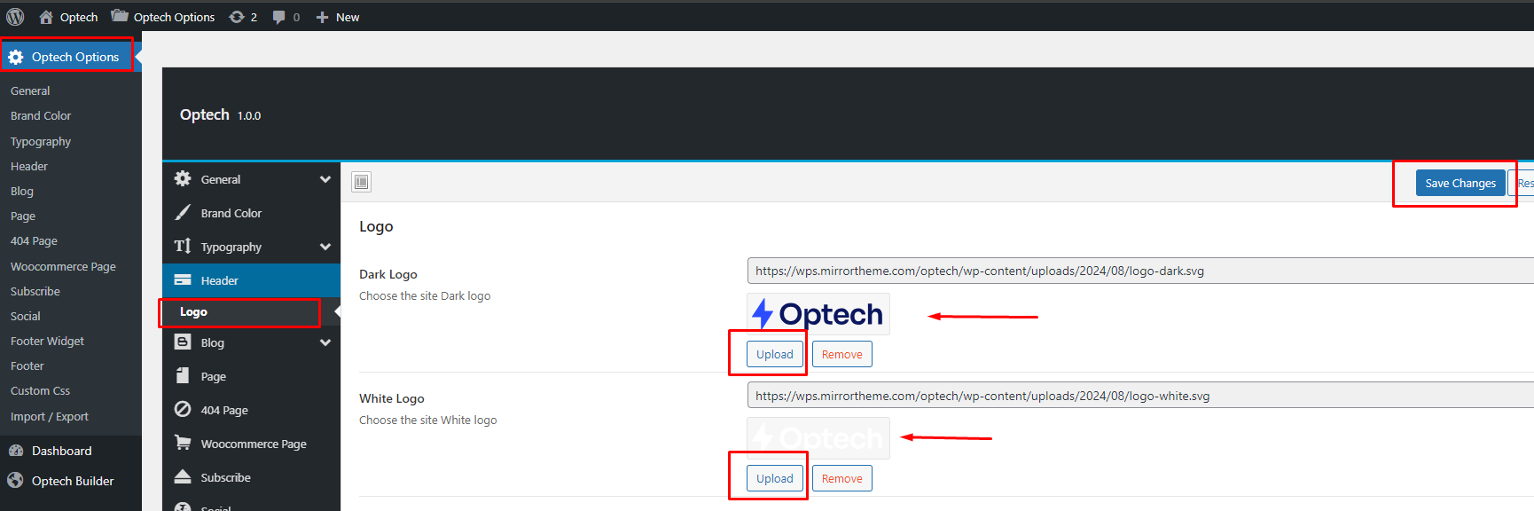This screenshot has height=511, width=1534.
Task: Click the expand all sections icon
Action: (361, 182)
